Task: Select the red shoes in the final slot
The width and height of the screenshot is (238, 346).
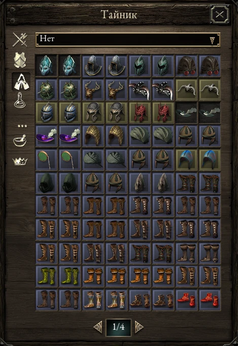Action: click(x=210, y=299)
